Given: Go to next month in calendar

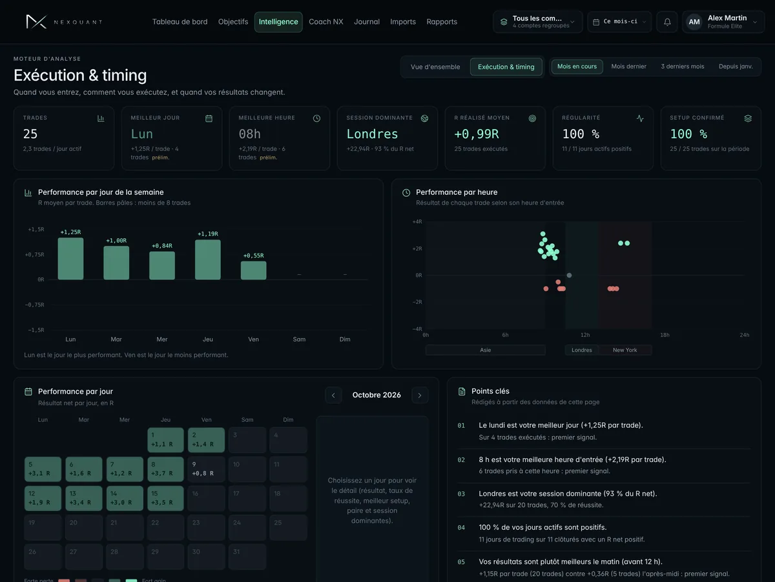Looking at the screenshot, I should click(x=420, y=396).
